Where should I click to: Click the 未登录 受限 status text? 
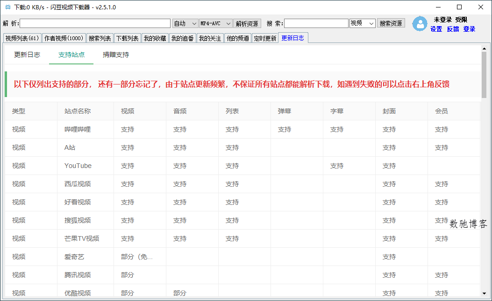(450, 20)
